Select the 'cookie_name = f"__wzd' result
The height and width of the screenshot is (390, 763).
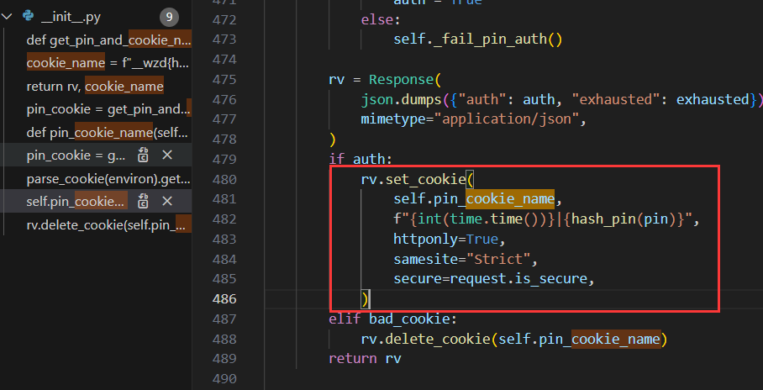click(x=108, y=63)
